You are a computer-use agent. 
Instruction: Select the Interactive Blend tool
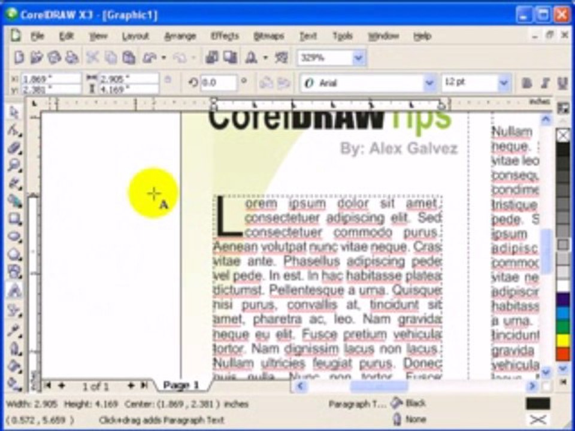click(x=14, y=310)
